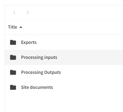Image resolution: width=123 pixels, height=112 pixels.
Task: Click the Processing Outputs folder icon
Action: [x=13, y=72]
